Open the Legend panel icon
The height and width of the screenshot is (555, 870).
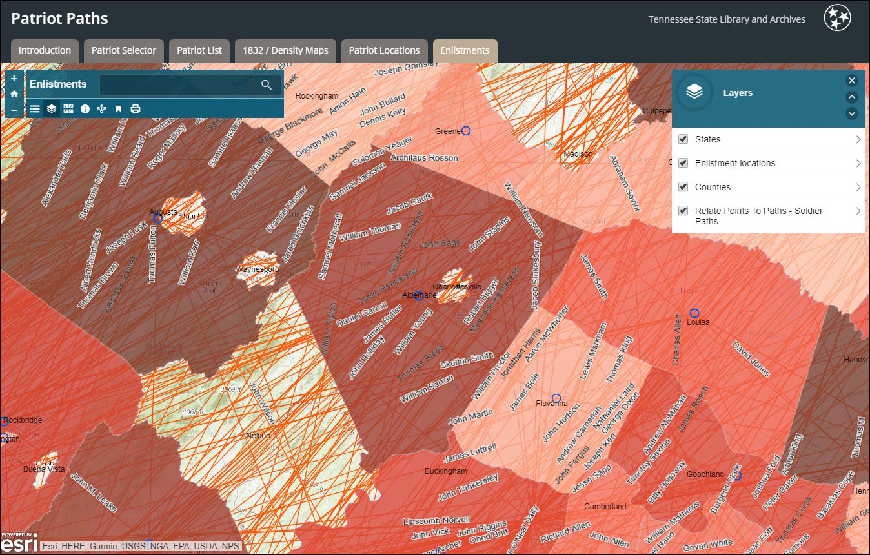pyautogui.click(x=34, y=108)
